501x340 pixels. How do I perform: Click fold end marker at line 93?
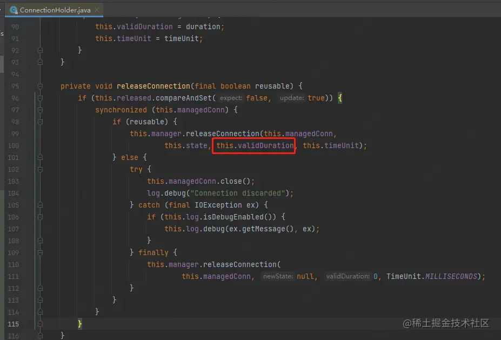click(x=40, y=62)
